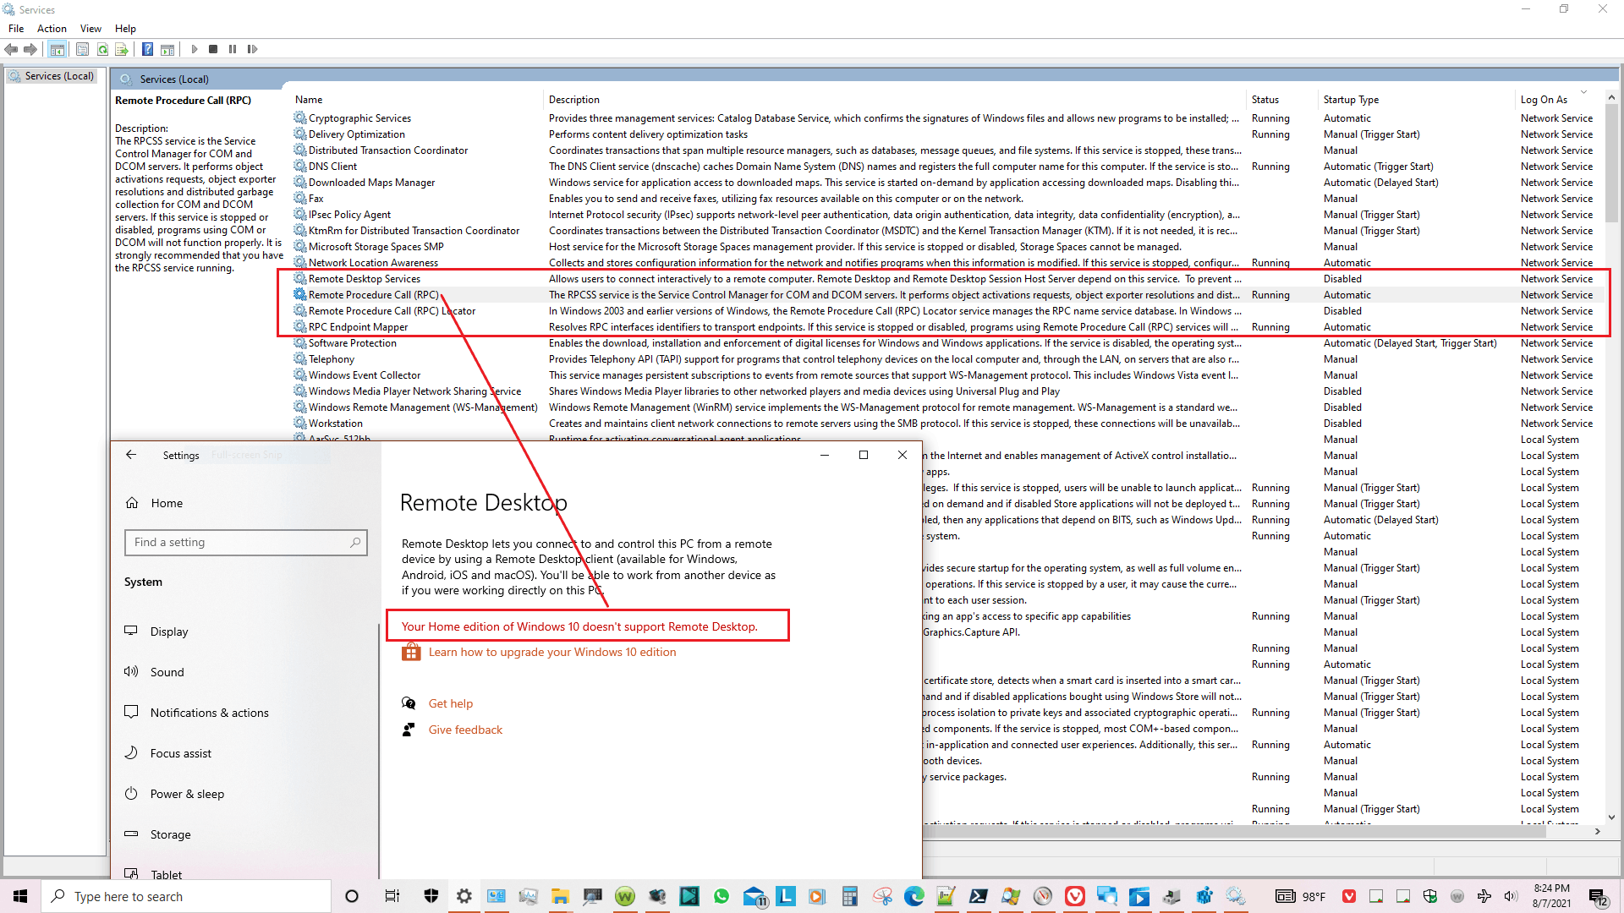Click the Export List toolbar icon
This screenshot has height=913, width=1624.
(x=122, y=49)
